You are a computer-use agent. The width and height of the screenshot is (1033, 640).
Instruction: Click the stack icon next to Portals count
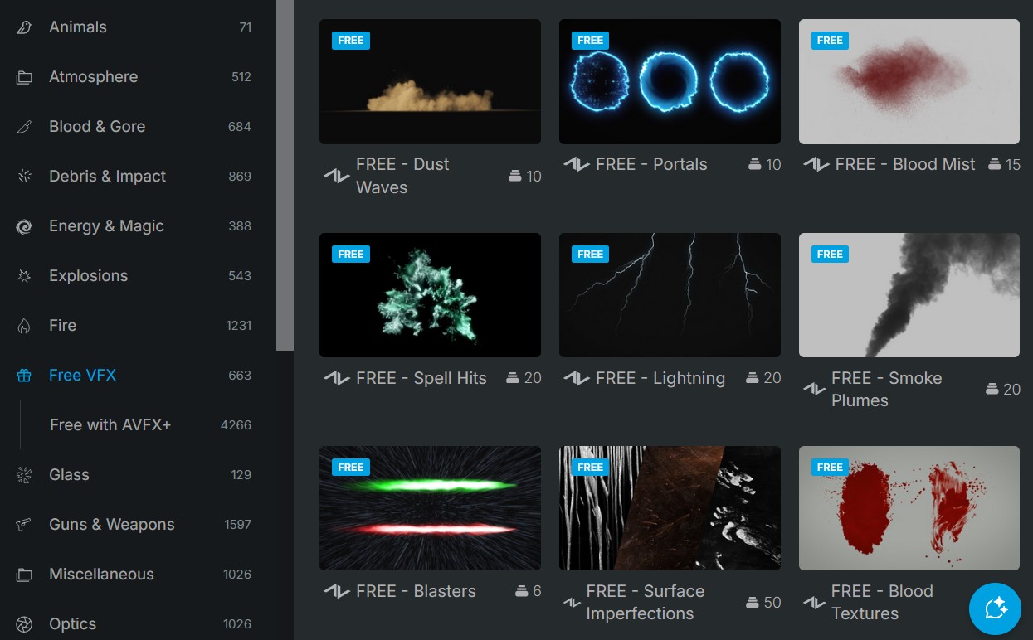pos(755,164)
